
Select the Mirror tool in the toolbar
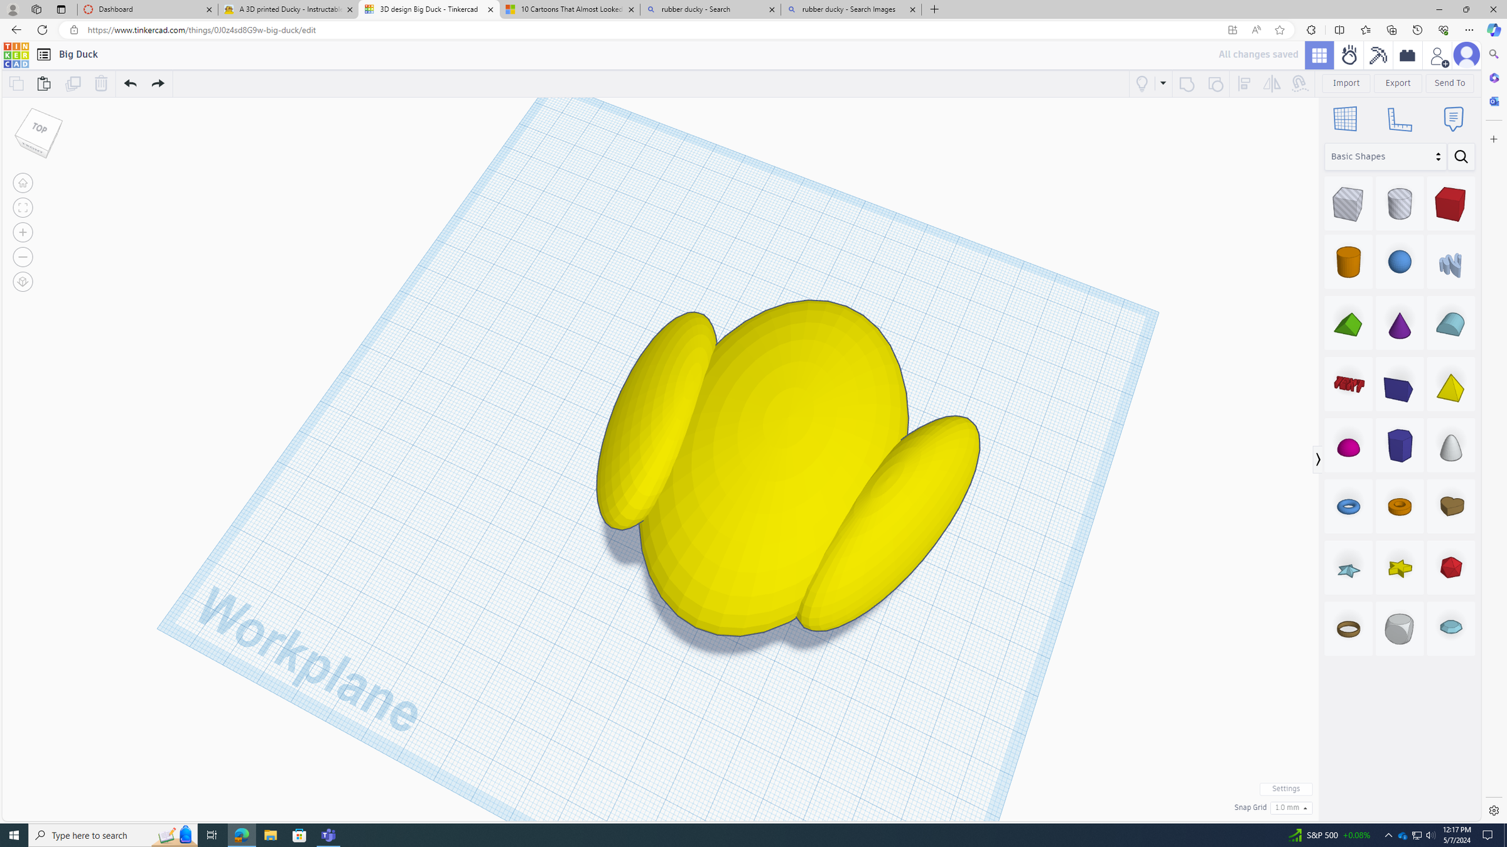coord(1271,83)
